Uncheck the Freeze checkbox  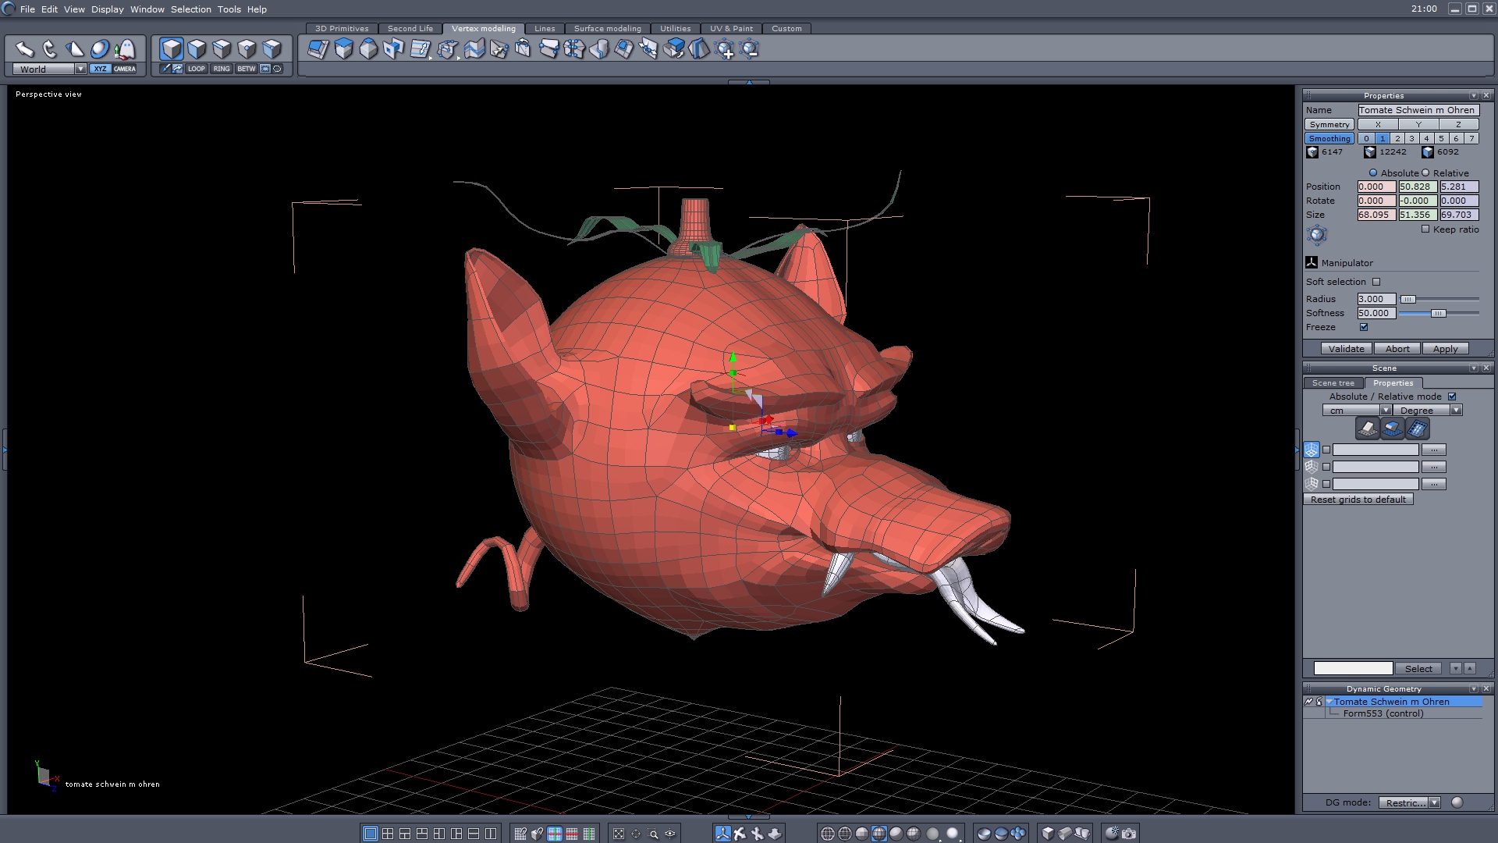tap(1364, 327)
